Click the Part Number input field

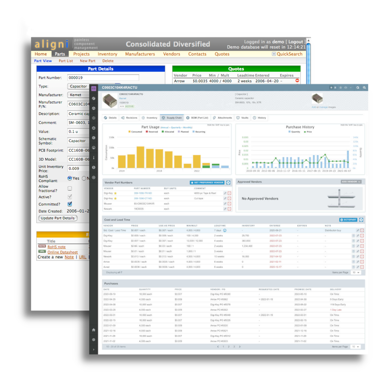pos(103,78)
